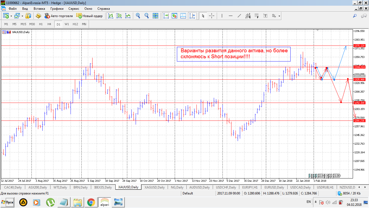
Task: Switch to the CAC40,Daily chart tab
Action: 13,187
